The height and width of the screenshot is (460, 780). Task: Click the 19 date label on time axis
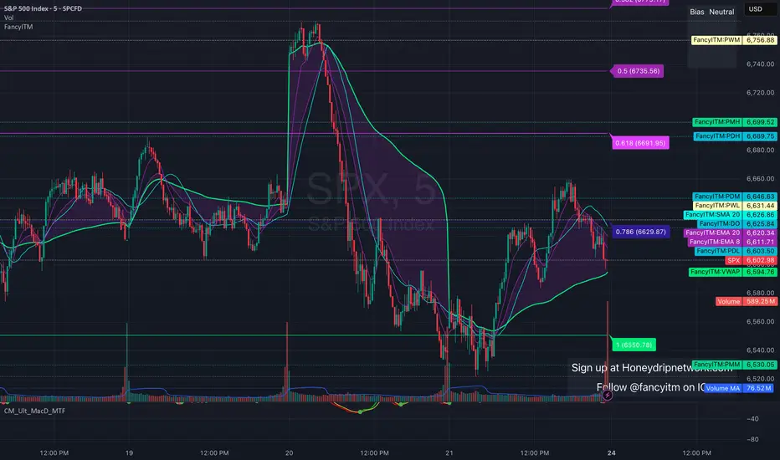130,453
